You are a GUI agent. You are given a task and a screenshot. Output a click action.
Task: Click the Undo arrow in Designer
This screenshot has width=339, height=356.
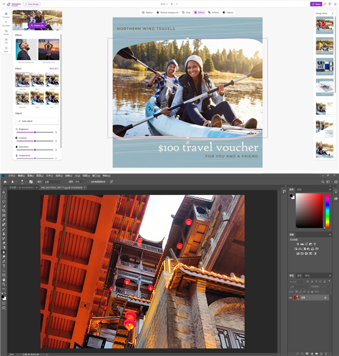click(x=172, y=4)
